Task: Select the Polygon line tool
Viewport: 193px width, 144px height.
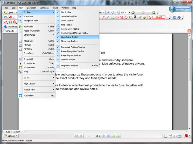Action: click(x=122, y=17)
